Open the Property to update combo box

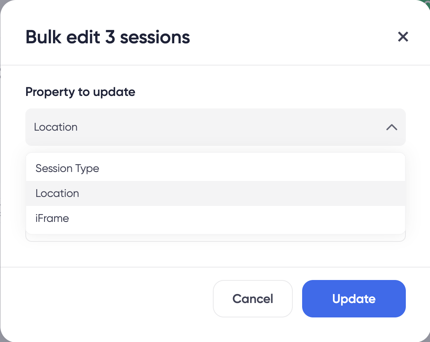click(216, 127)
